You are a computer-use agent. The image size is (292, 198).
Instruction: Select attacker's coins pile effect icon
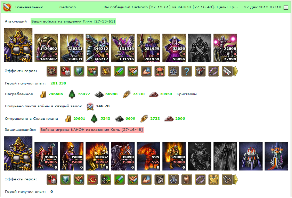(x=106, y=71)
